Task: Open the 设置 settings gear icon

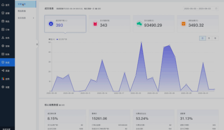Action: click(3, 87)
